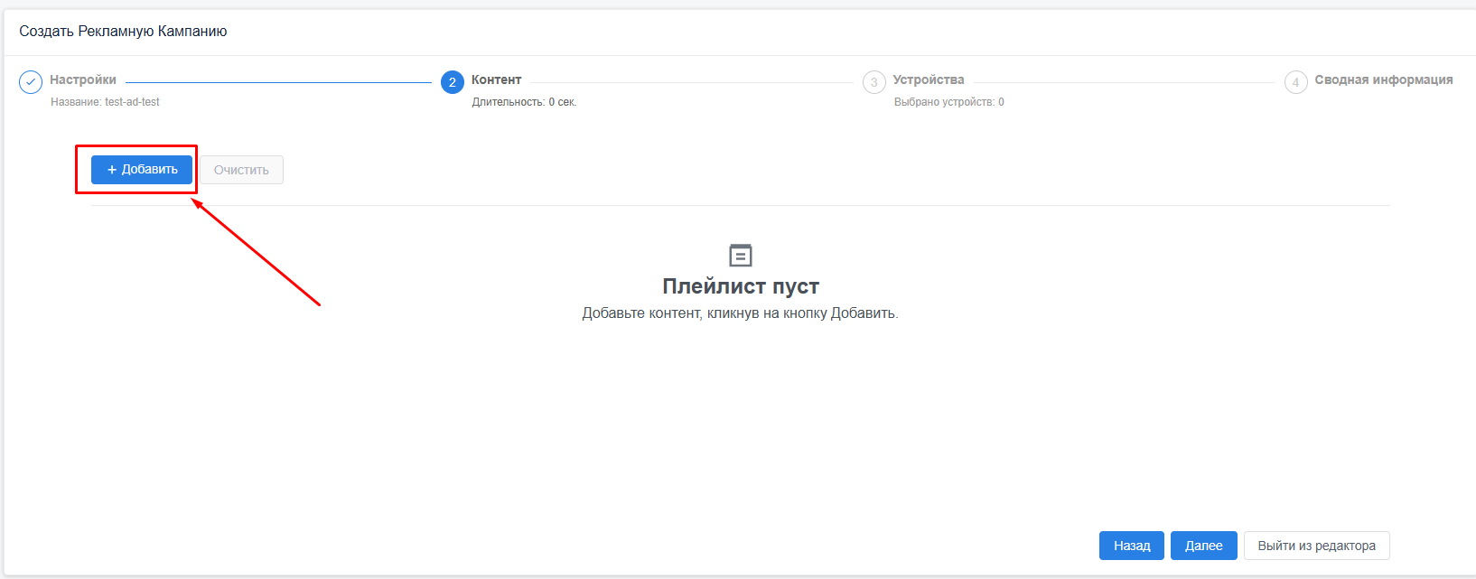
Task: Click the Очистить button
Action: point(241,170)
